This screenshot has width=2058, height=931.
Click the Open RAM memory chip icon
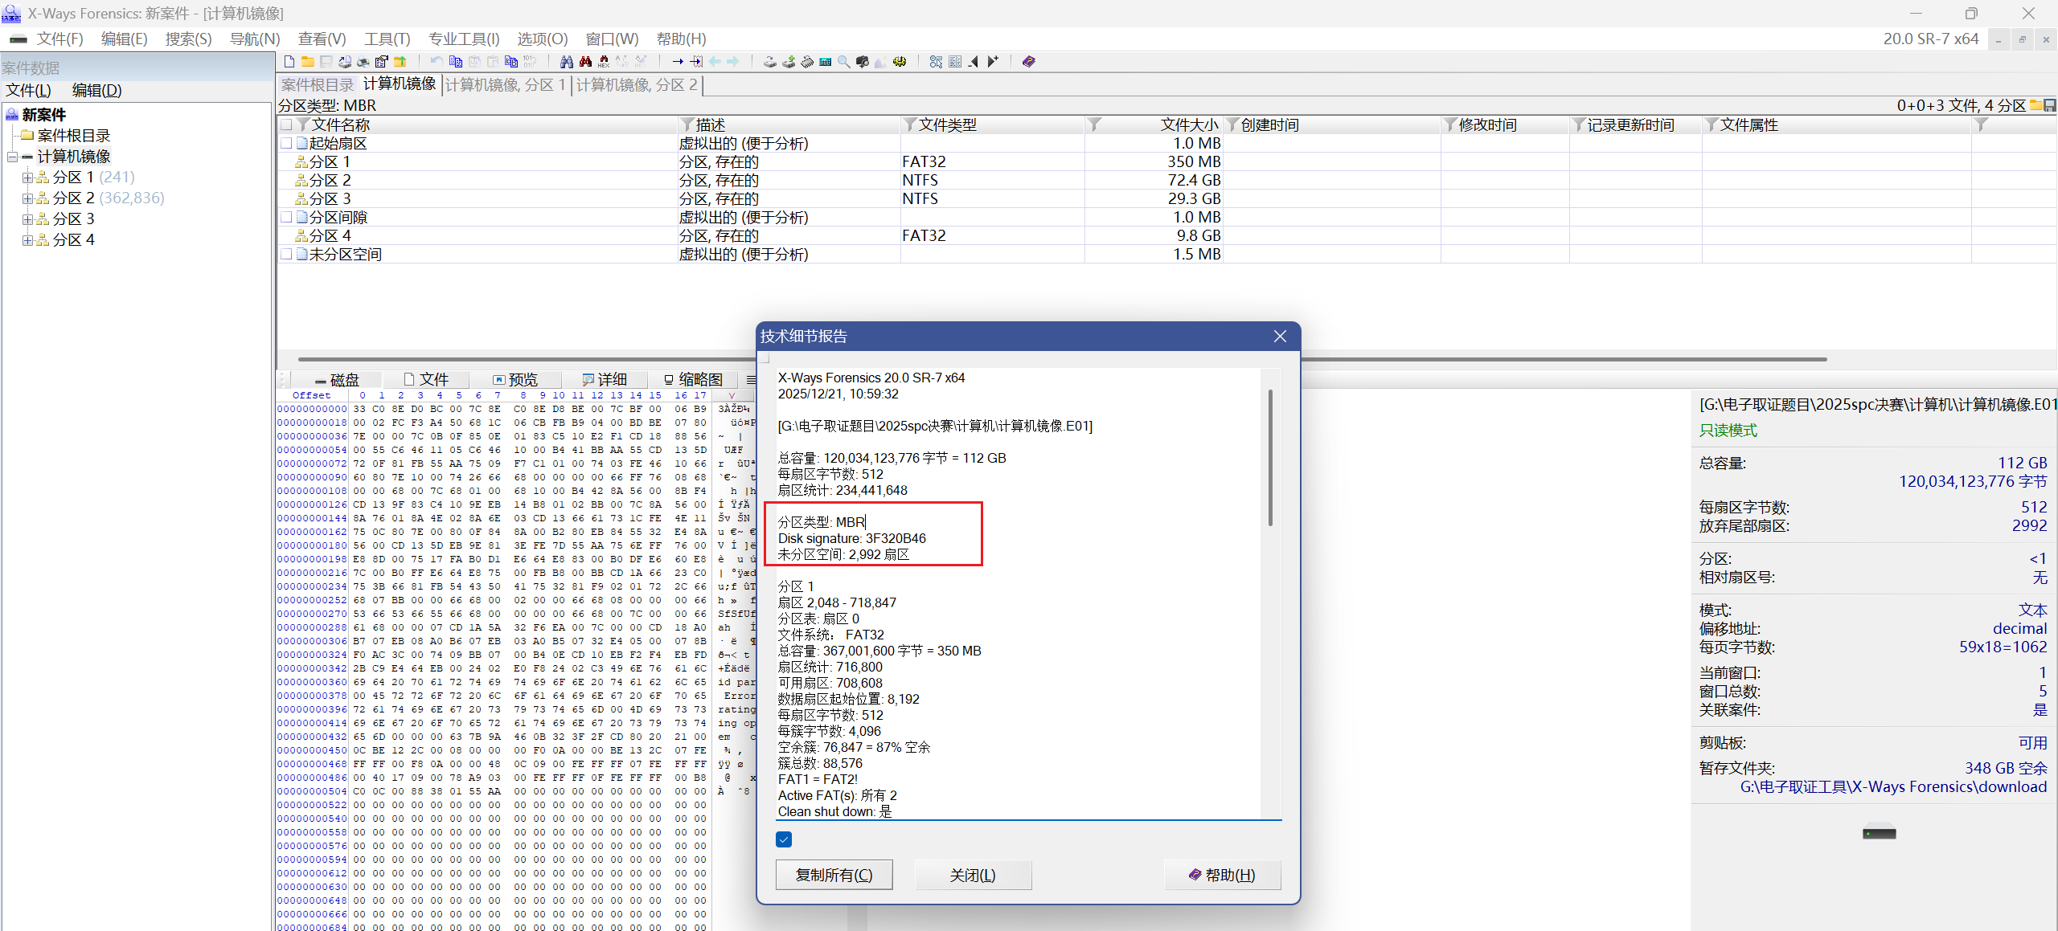pos(807,62)
